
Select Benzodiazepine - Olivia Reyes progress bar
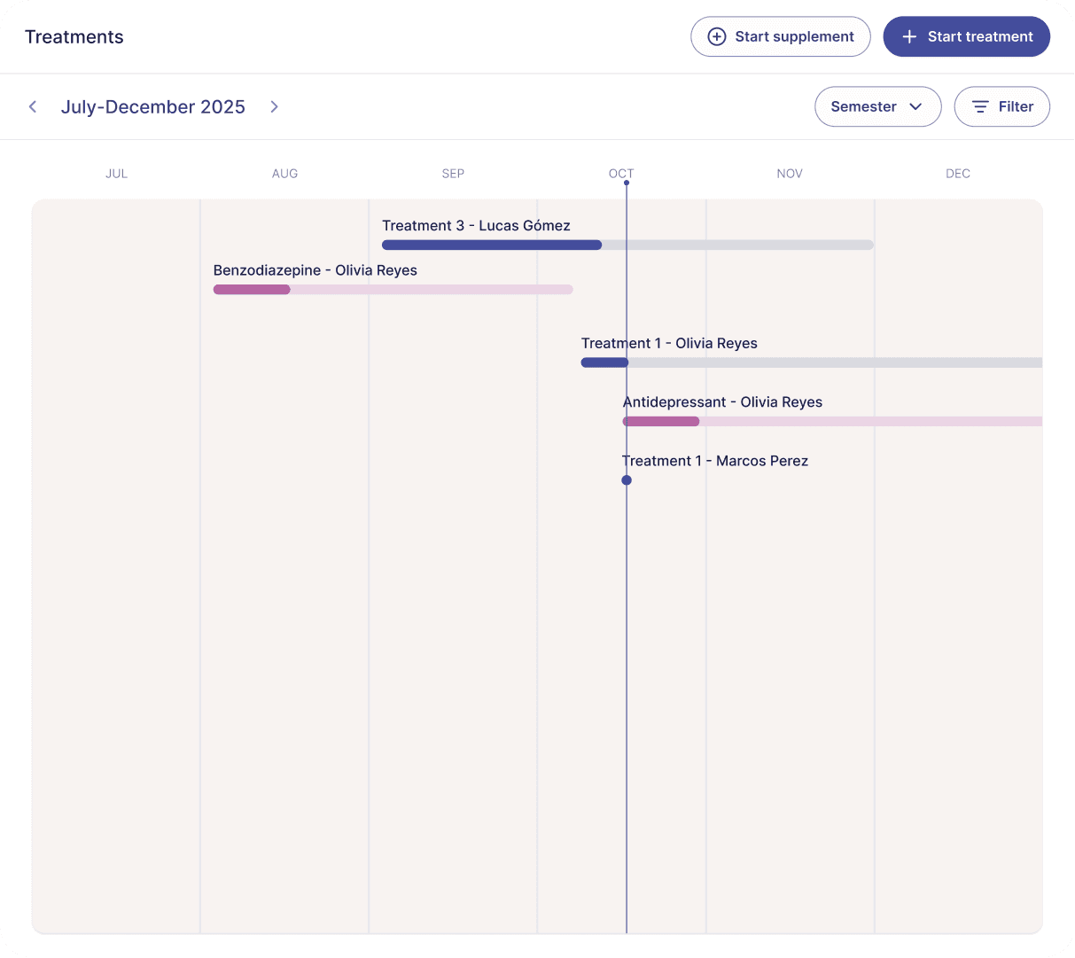point(393,290)
